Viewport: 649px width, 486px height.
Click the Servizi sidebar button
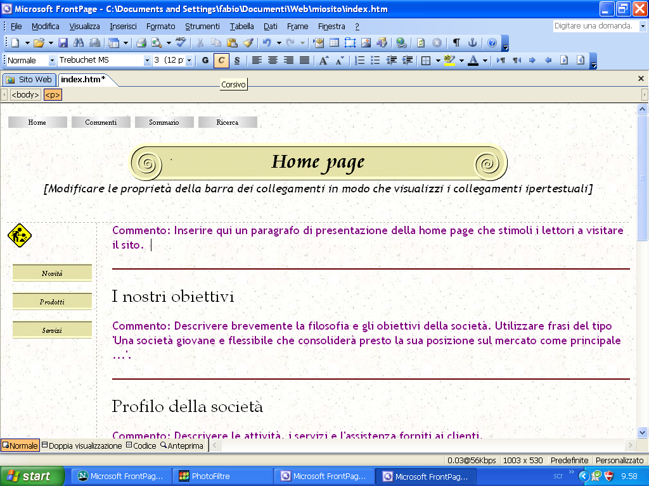[x=52, y=330]
